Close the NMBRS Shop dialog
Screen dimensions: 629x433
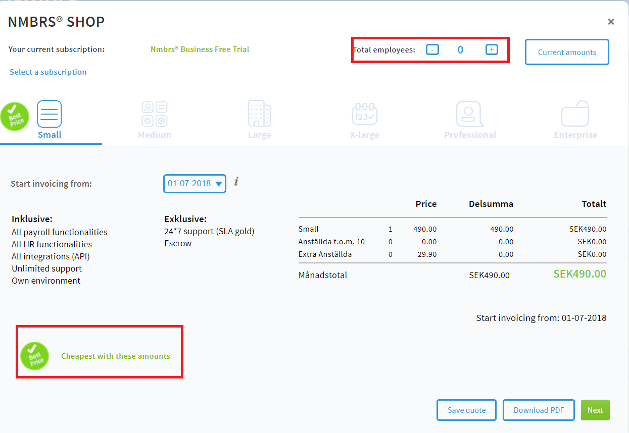tap(611, 22)
